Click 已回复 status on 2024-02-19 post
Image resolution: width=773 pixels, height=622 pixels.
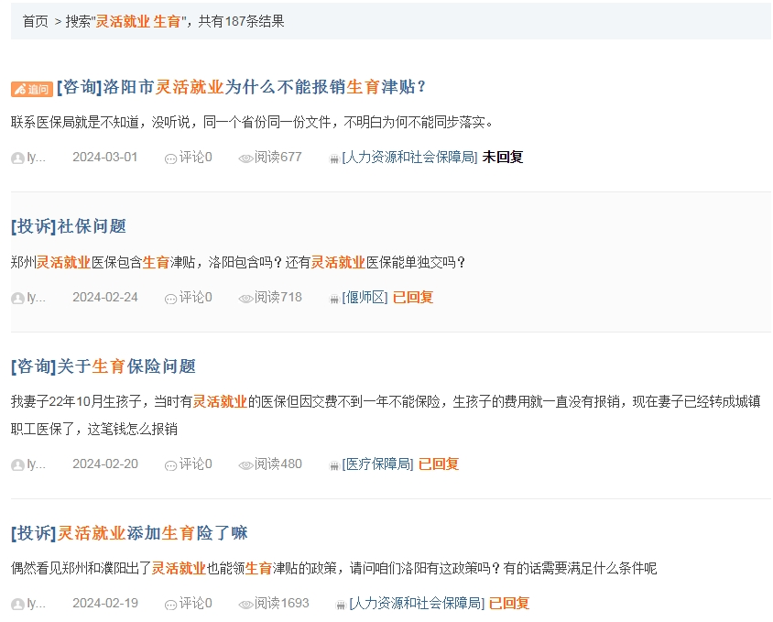pyautogui.click(x=509, y=604)
